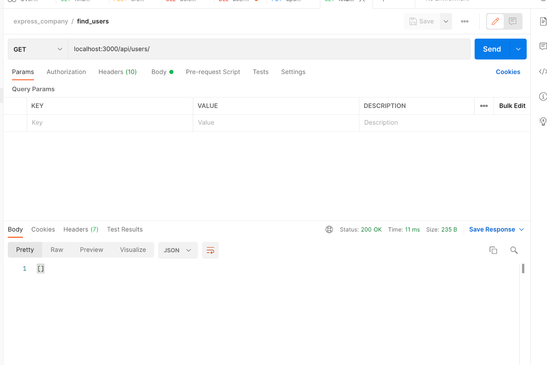Open the Documentation icon in right sidebar
Screen dimensions: 547x365
(543, 22)
